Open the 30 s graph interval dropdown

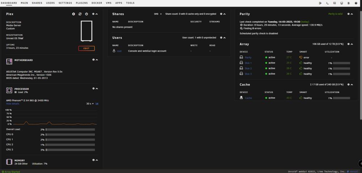90,103
